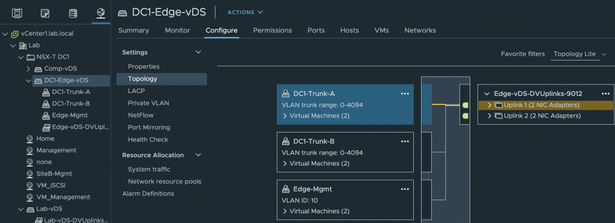Open DC1-Trunk-B port group options ellipsis
Screen dimensions: 615x223
405,141
